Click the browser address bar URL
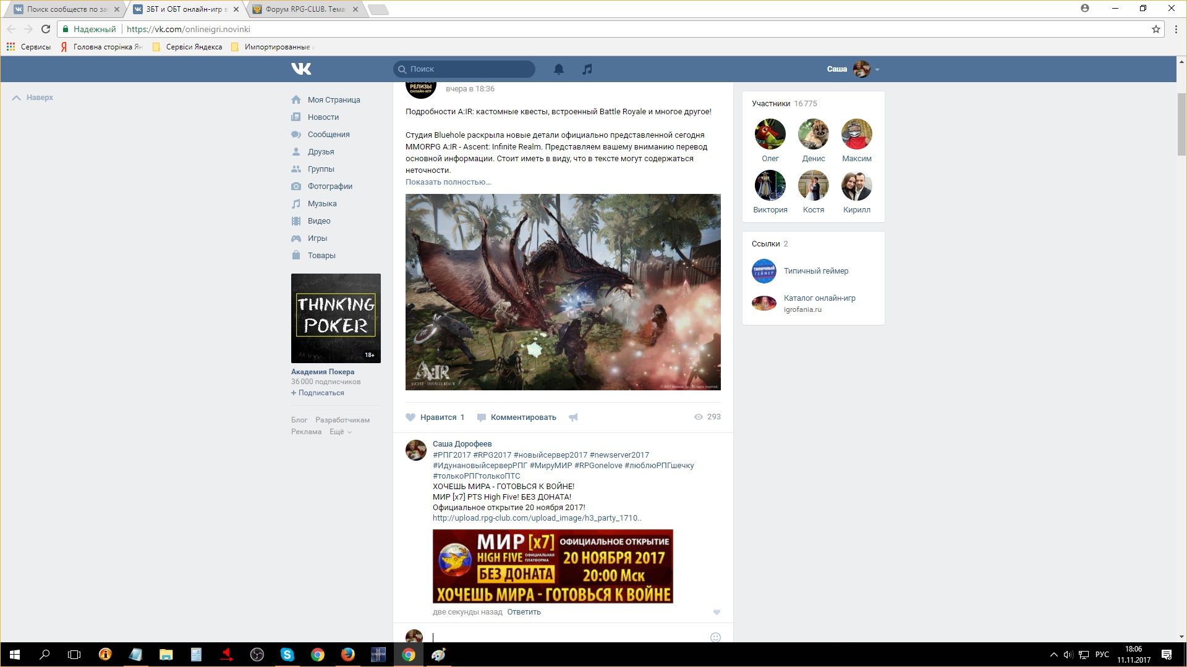Screen dimensions: 1187x667 click(x=189, y=29)
